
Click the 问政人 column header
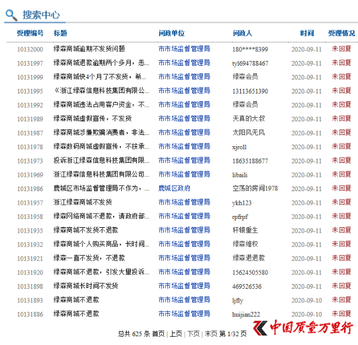coord(243,33)
